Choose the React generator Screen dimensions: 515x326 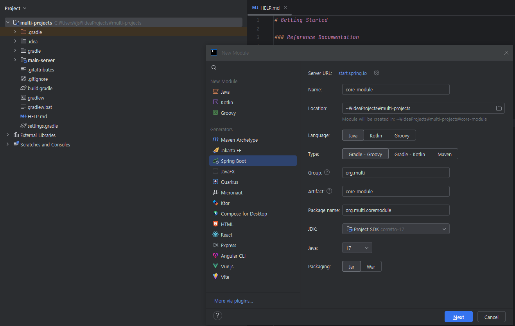253,235
